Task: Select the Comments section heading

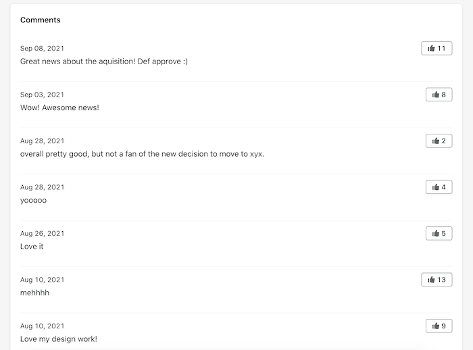Action: point(41,20)
